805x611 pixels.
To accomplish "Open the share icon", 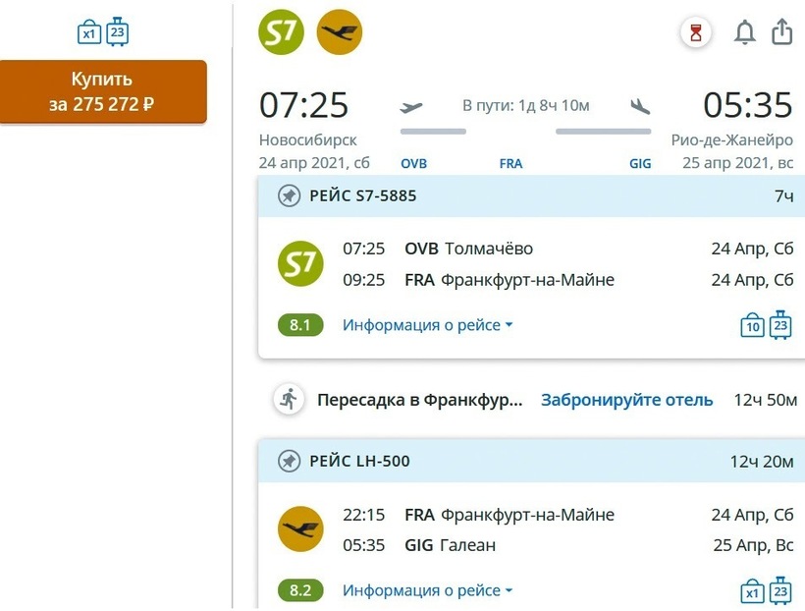I will (781, 32).
